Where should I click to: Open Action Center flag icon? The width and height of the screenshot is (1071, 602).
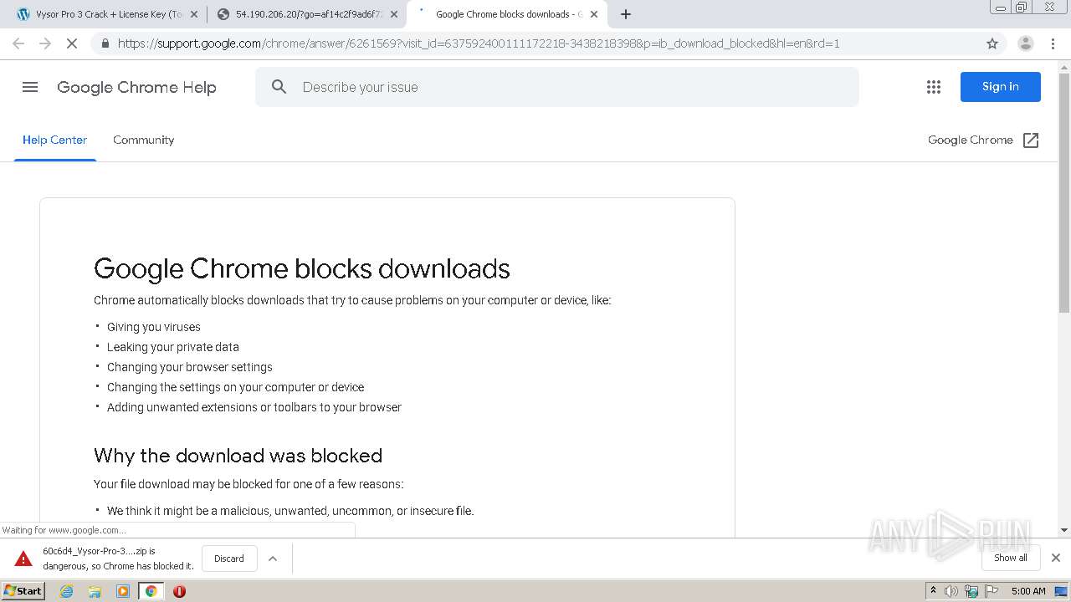click(x=992, y=591)
